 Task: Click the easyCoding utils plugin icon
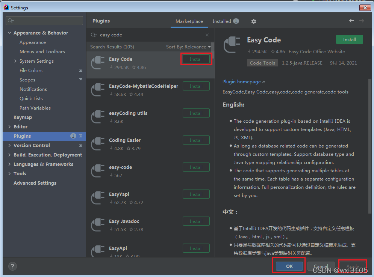click(x=98, y=117)
